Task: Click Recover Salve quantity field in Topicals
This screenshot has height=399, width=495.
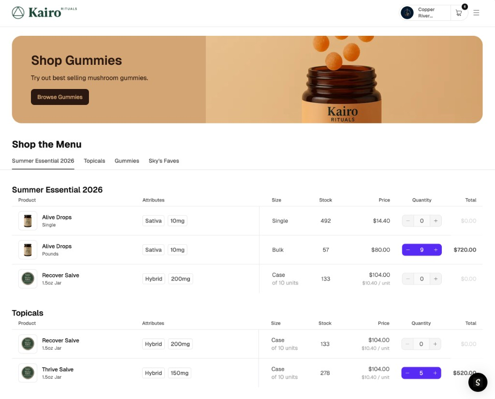Action: 421,344
